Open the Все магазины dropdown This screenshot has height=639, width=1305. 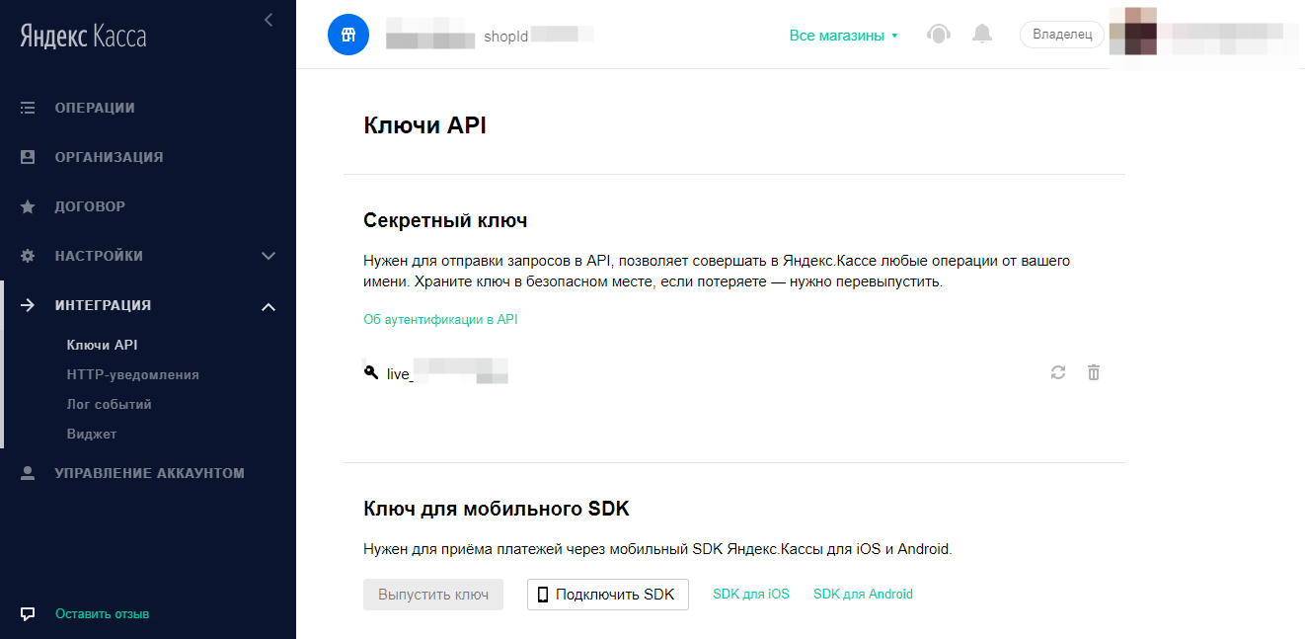point(843,36)
